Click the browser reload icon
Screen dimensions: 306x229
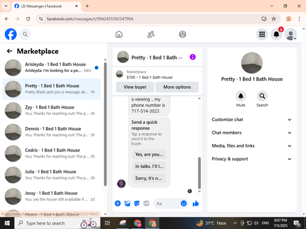(x=28, y=19)
